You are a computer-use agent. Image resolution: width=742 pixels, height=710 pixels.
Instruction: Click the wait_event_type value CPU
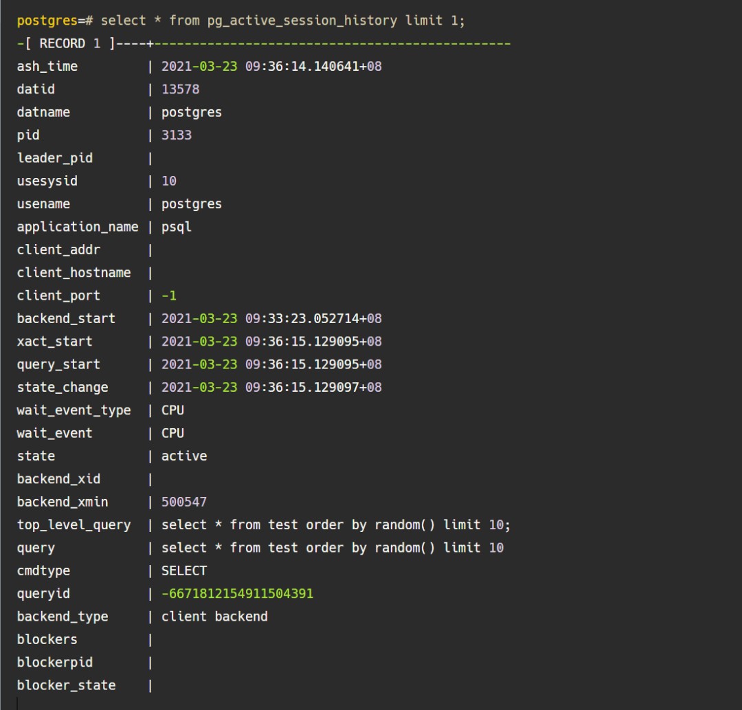click(172, 410)
